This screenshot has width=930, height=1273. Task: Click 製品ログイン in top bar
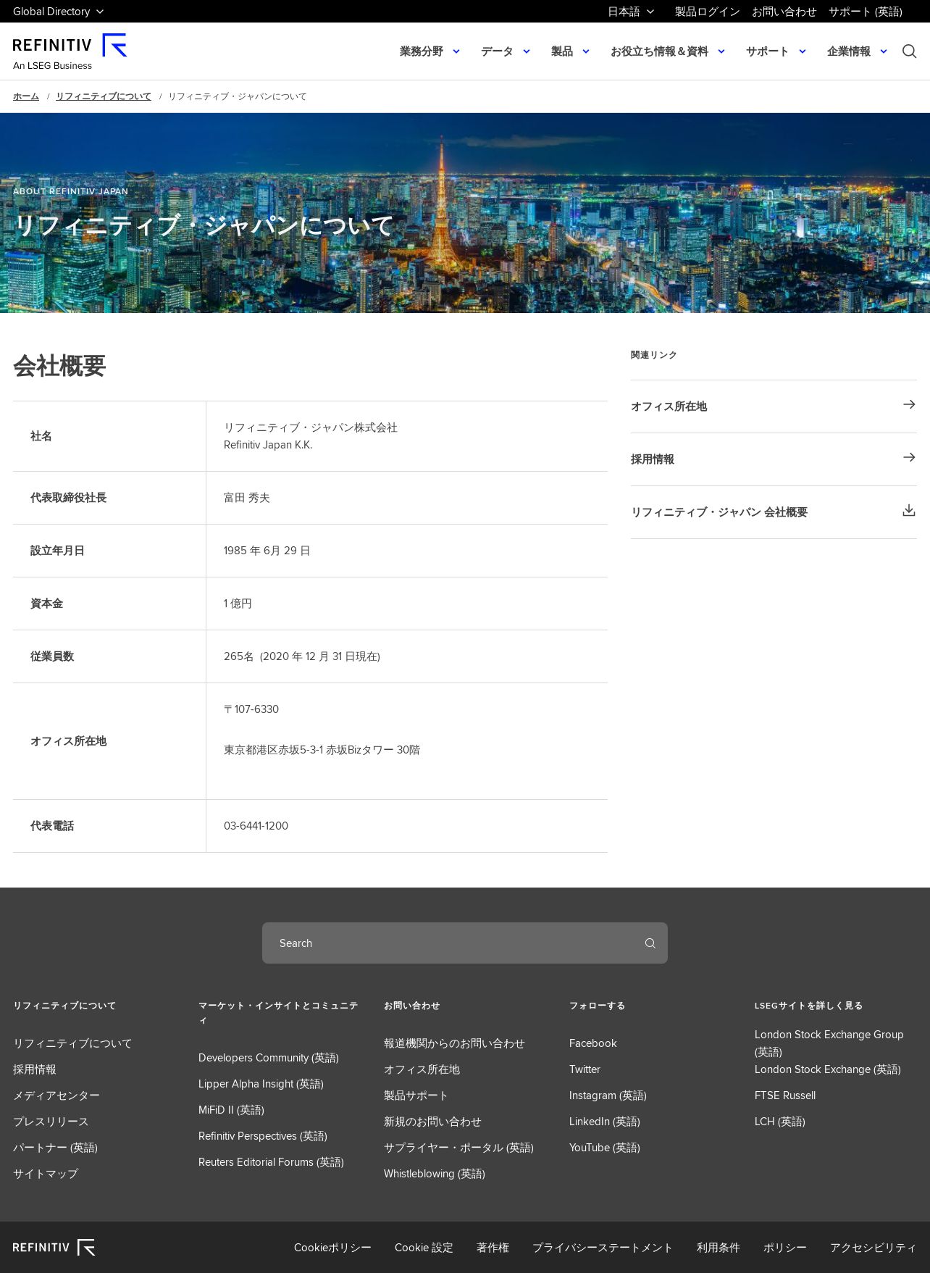pyautogui.click(x=708, y=12)
